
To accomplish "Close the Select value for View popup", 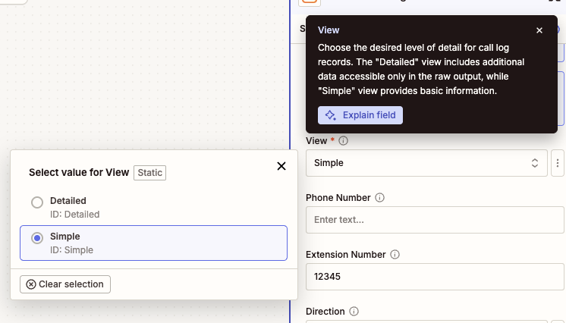I will coord(281,166).
